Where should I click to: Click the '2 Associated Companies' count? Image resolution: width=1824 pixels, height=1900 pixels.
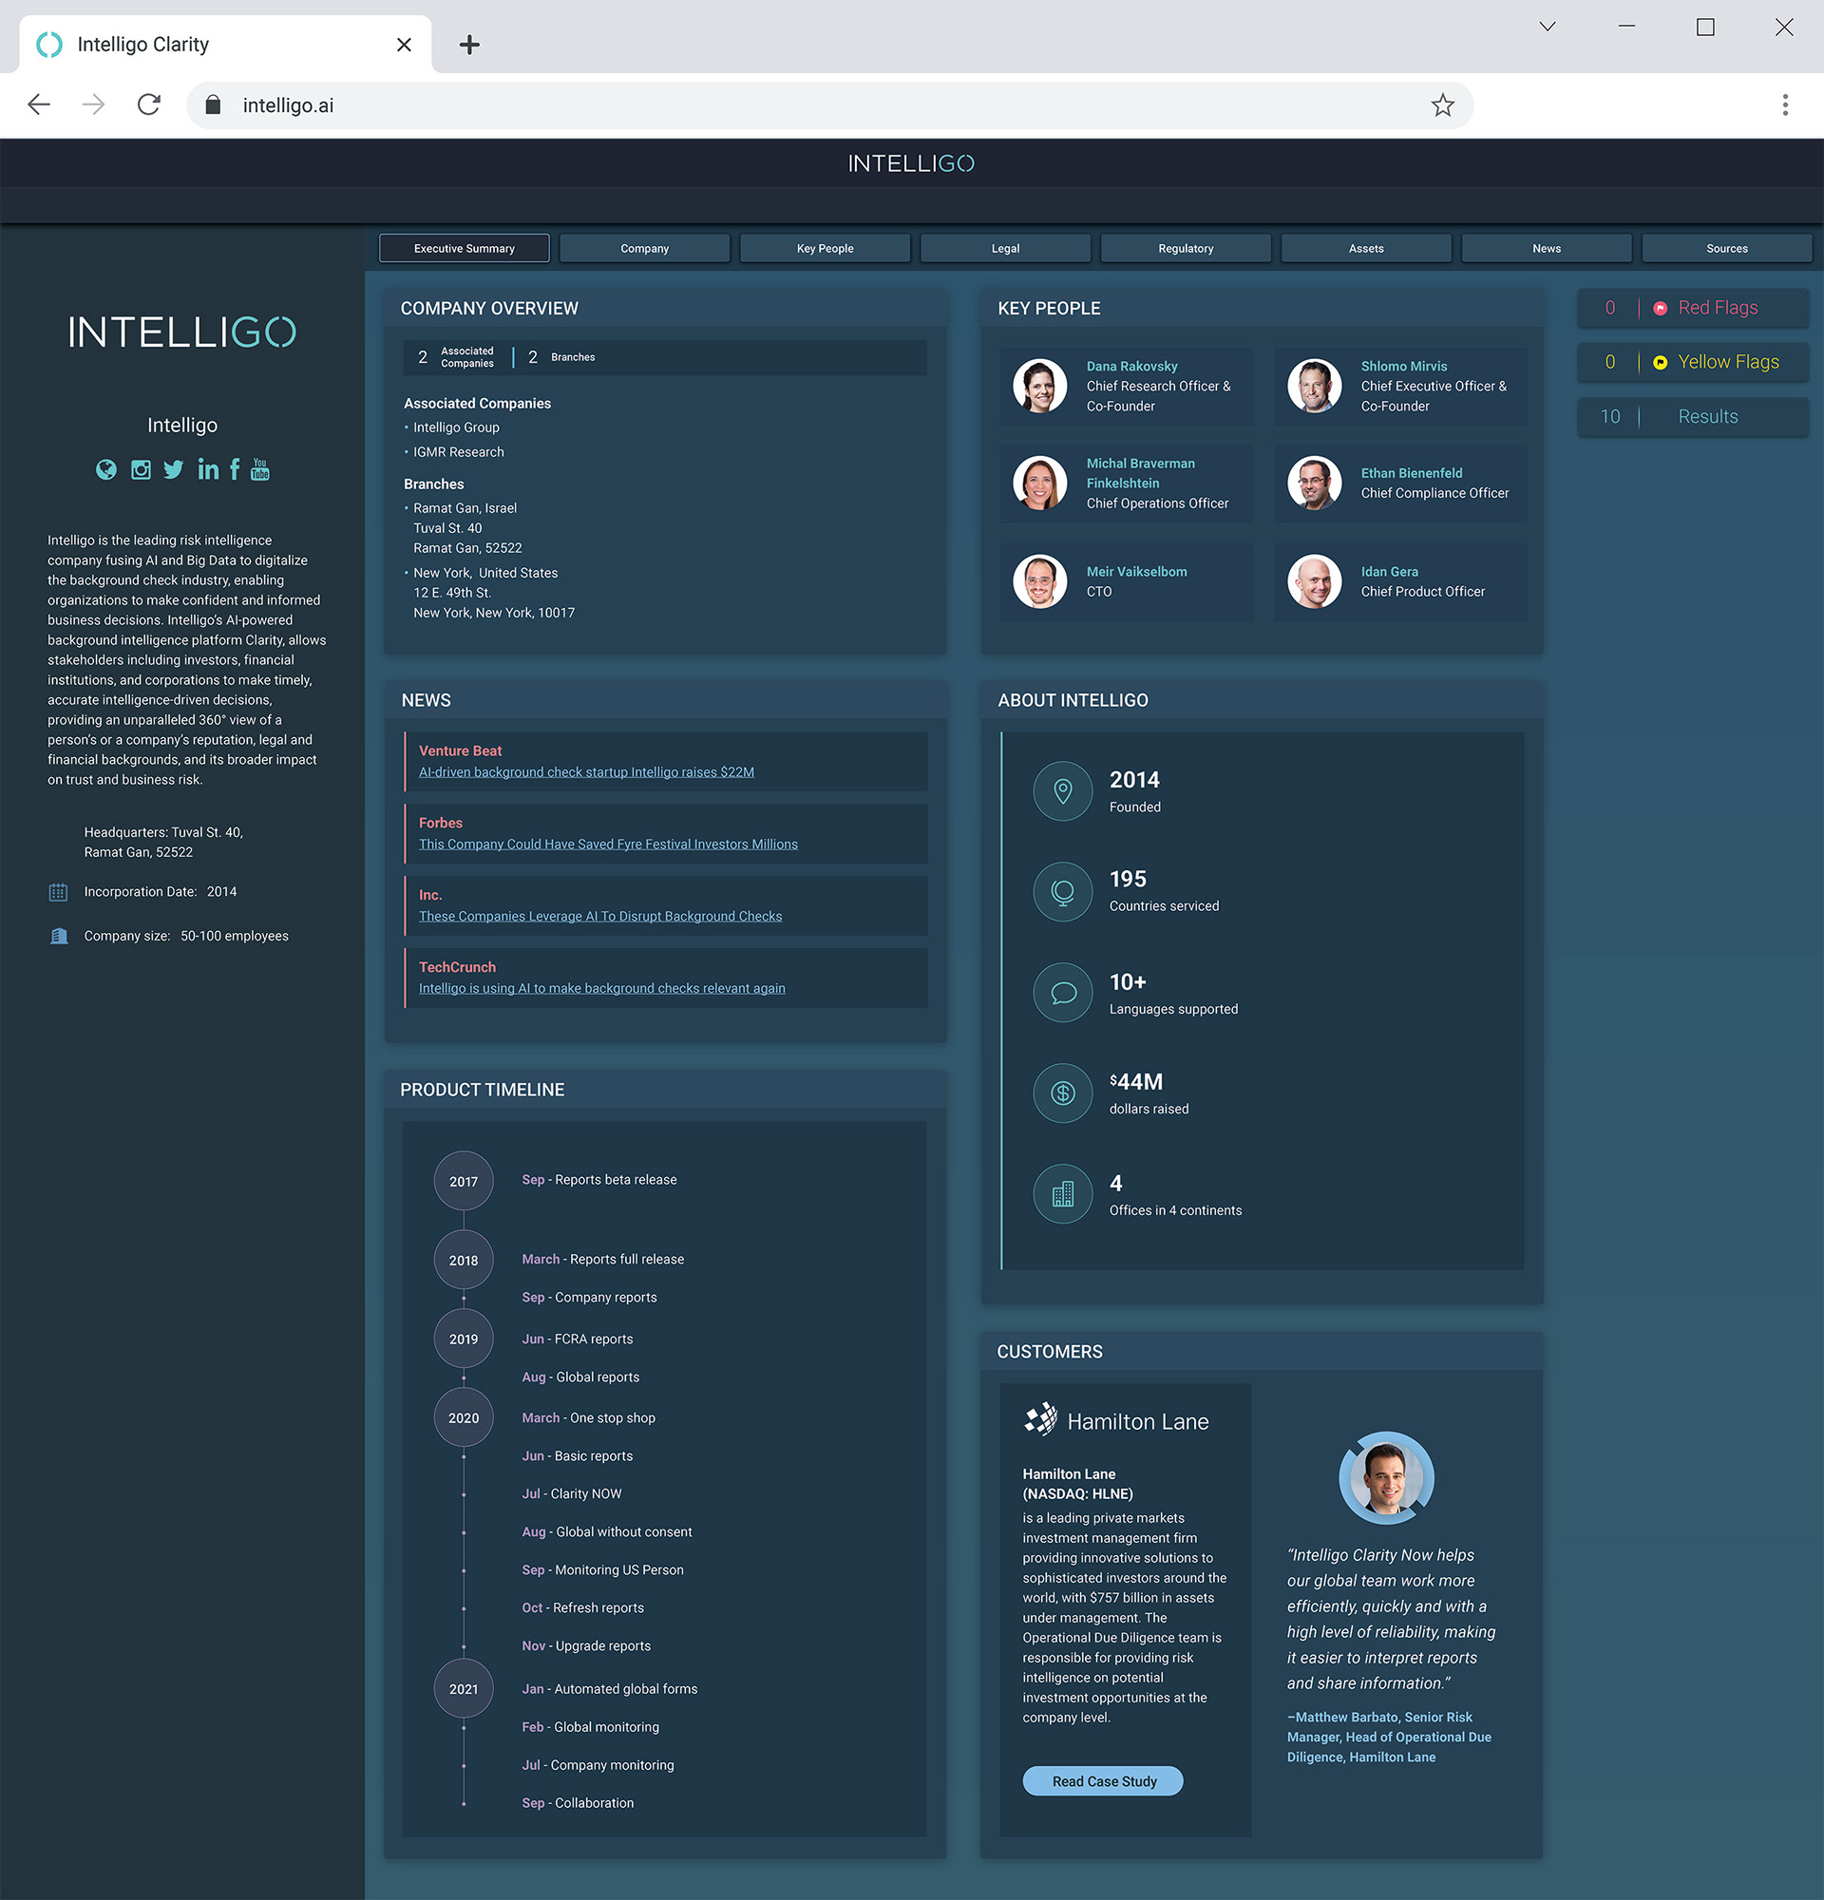455,357
